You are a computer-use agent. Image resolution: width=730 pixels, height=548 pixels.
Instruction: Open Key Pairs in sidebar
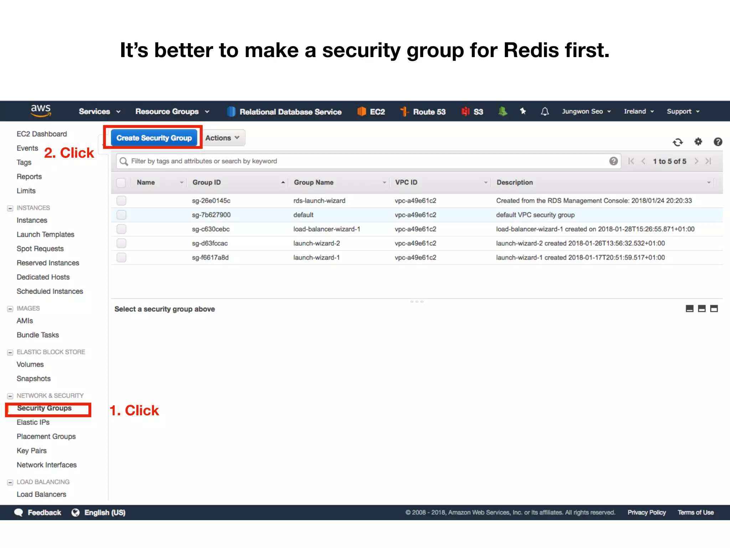pos(31,451)
